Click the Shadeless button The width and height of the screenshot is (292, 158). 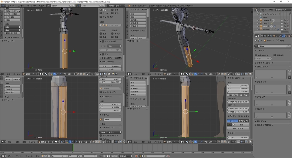pos(116,66)
